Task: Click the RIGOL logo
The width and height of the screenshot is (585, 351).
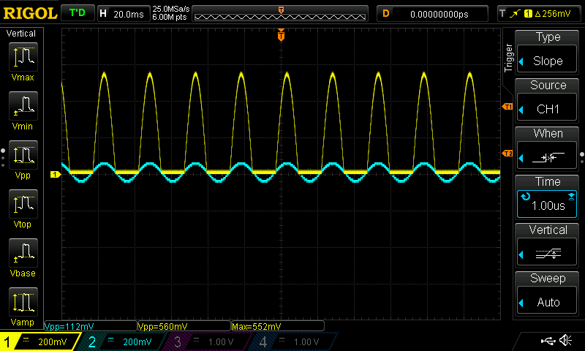Action: click(30, 13)
